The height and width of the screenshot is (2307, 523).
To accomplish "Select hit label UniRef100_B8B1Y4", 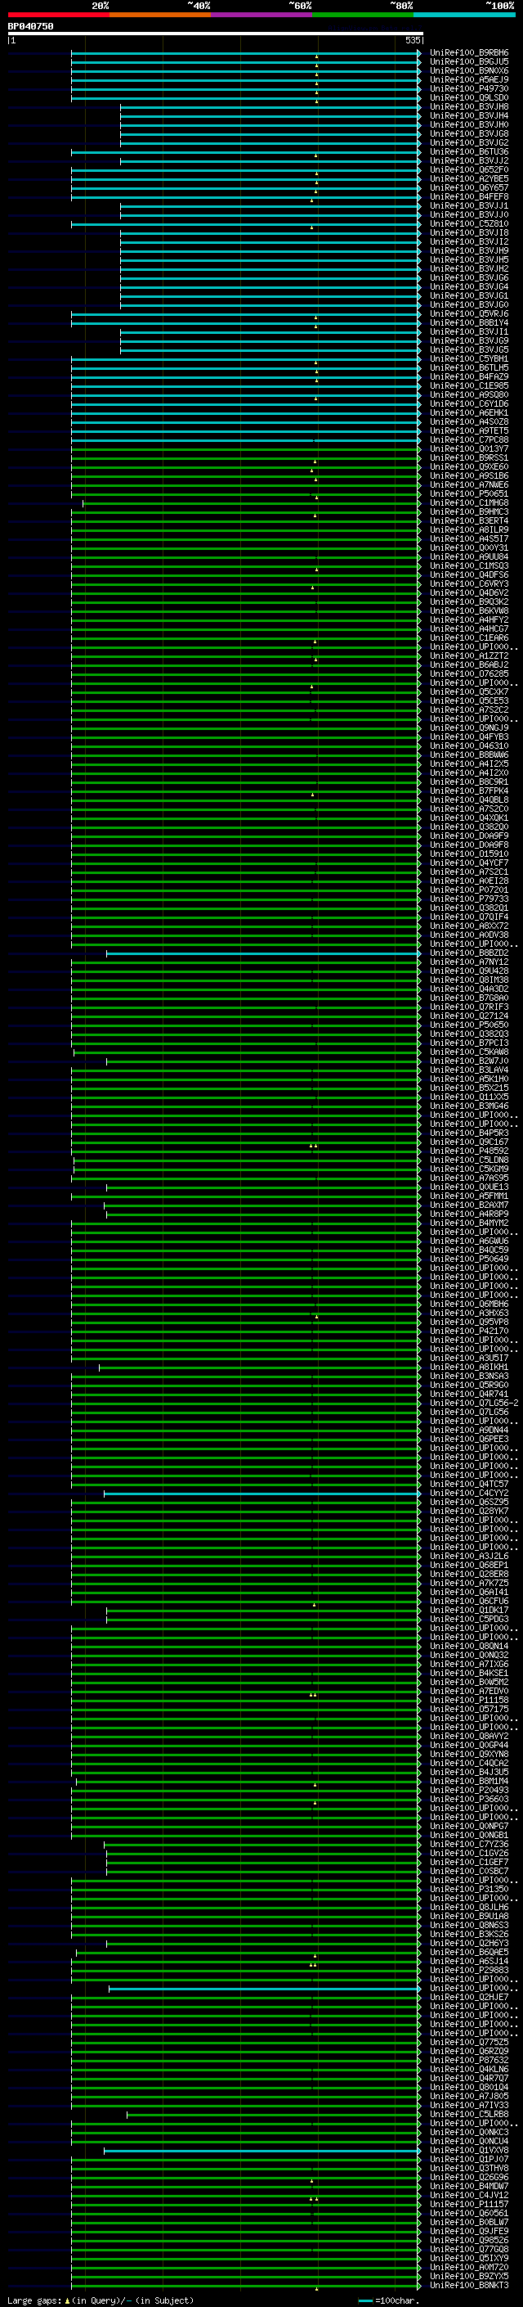I will [x=469, y=322].
